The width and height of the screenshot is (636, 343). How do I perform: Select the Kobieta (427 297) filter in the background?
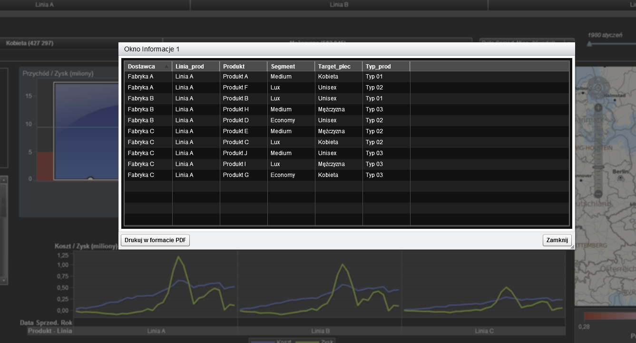[30, 43]
